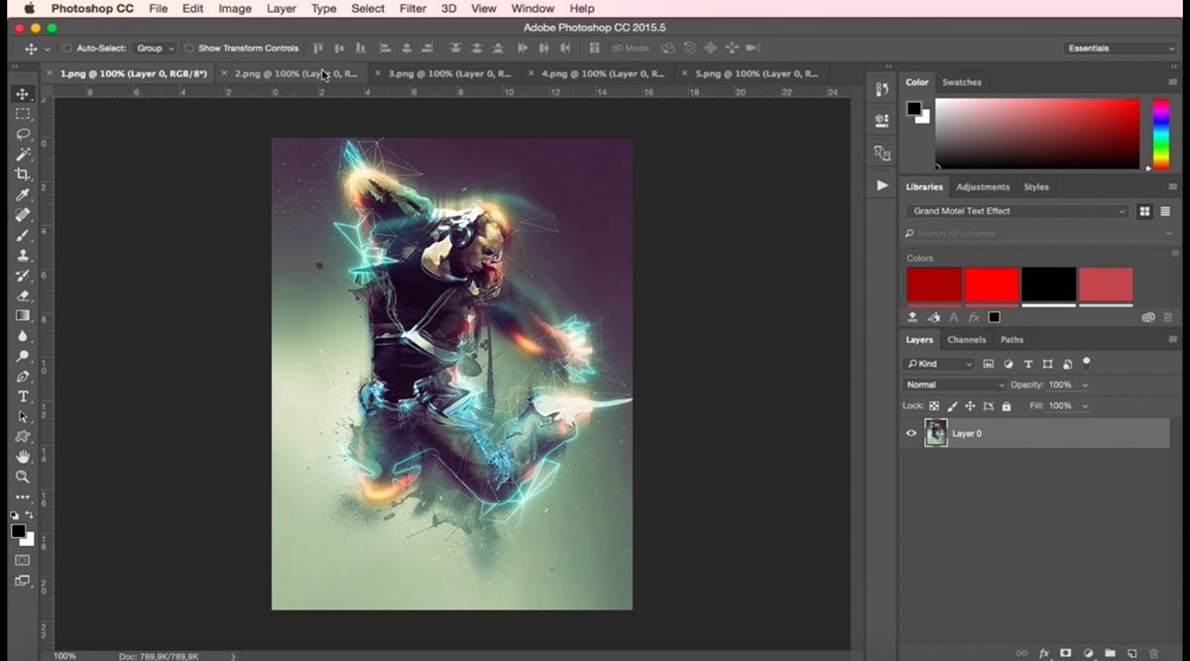Viewport: 1190px width, 661px height.
Task: Select the Dodge tool
Action: [x=23, y=357]
